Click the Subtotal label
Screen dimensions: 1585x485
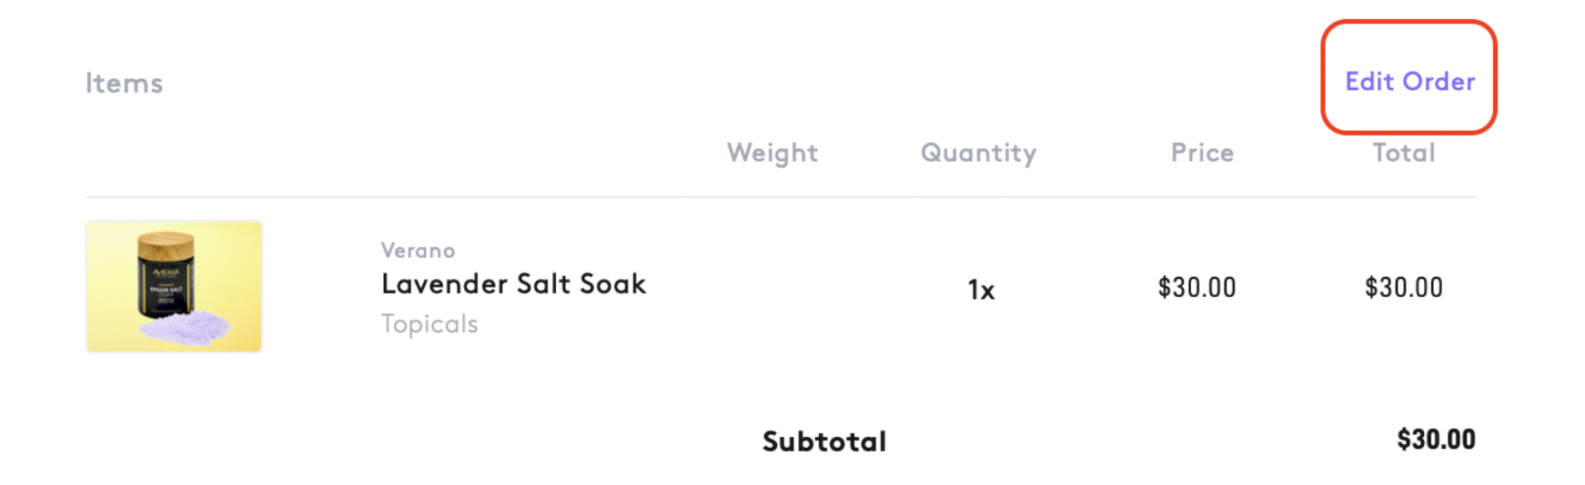[x=823, y=441]
